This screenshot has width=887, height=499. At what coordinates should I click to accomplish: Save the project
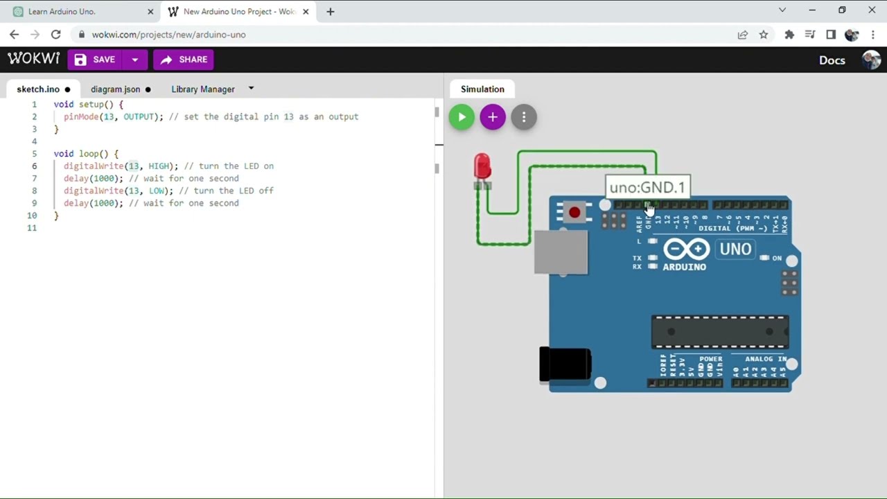94,60
